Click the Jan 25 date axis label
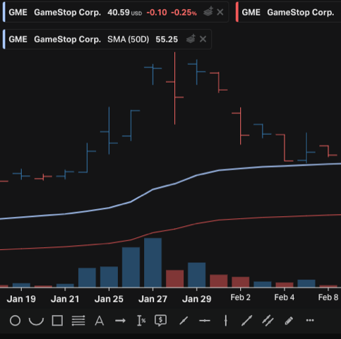 109,299
